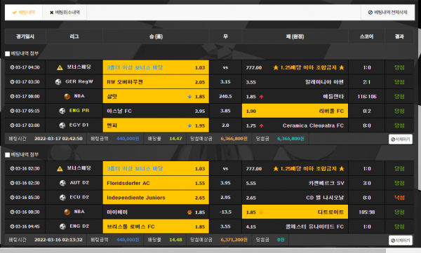Click the 116:106 score cell

[367, 96]
